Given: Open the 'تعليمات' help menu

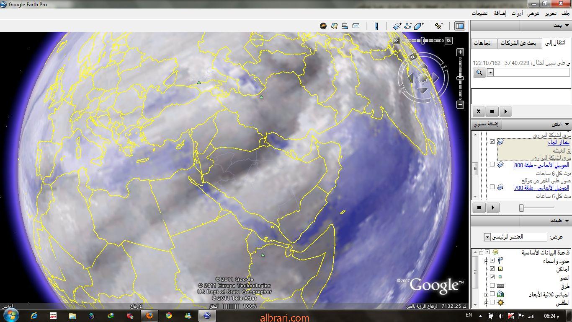Looking at the screenshot, I should (479, 13).
